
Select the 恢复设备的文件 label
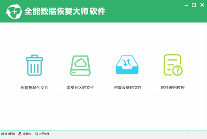(128, 87)
